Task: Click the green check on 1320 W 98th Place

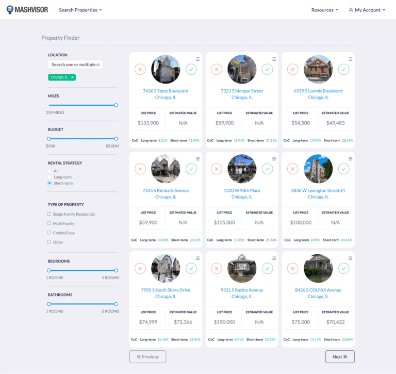Action: [267, 169]
